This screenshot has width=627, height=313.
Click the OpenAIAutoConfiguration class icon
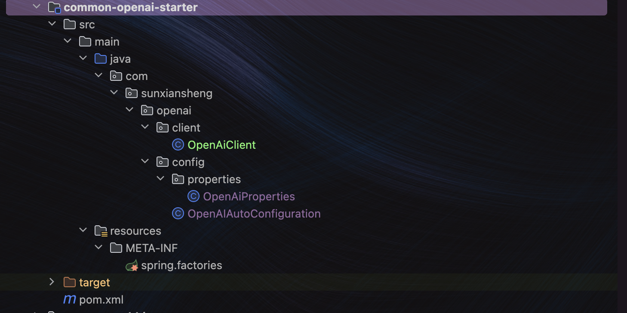[x=178, y=214]
